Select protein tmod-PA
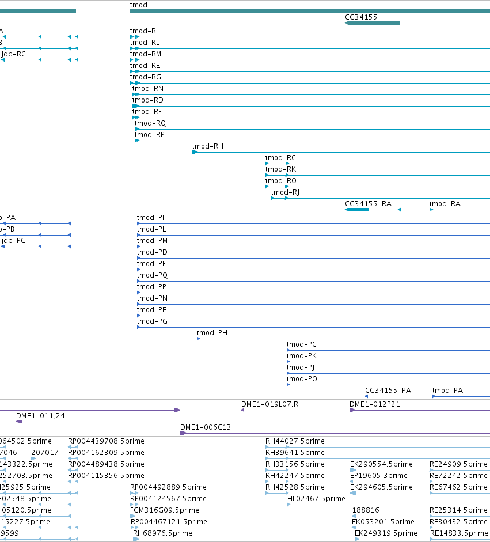Viewport: 490px width, 542px height. pyautogui.click(x=447, y=391)
